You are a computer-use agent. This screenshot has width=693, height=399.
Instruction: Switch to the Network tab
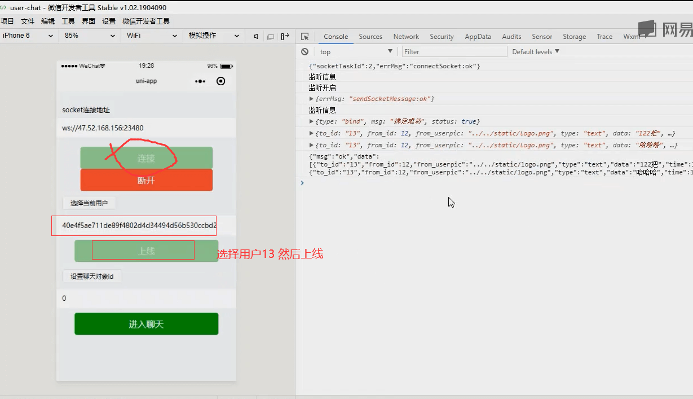click(406, 37)
